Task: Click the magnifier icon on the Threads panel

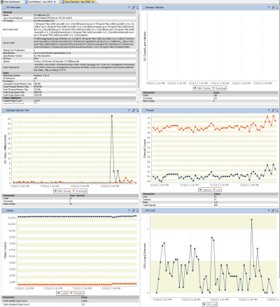Action: tap(276, 110)
